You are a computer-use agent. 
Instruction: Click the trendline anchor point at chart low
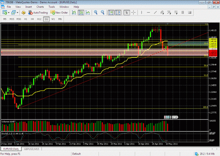pyautogui.click(x=18, y=108)
